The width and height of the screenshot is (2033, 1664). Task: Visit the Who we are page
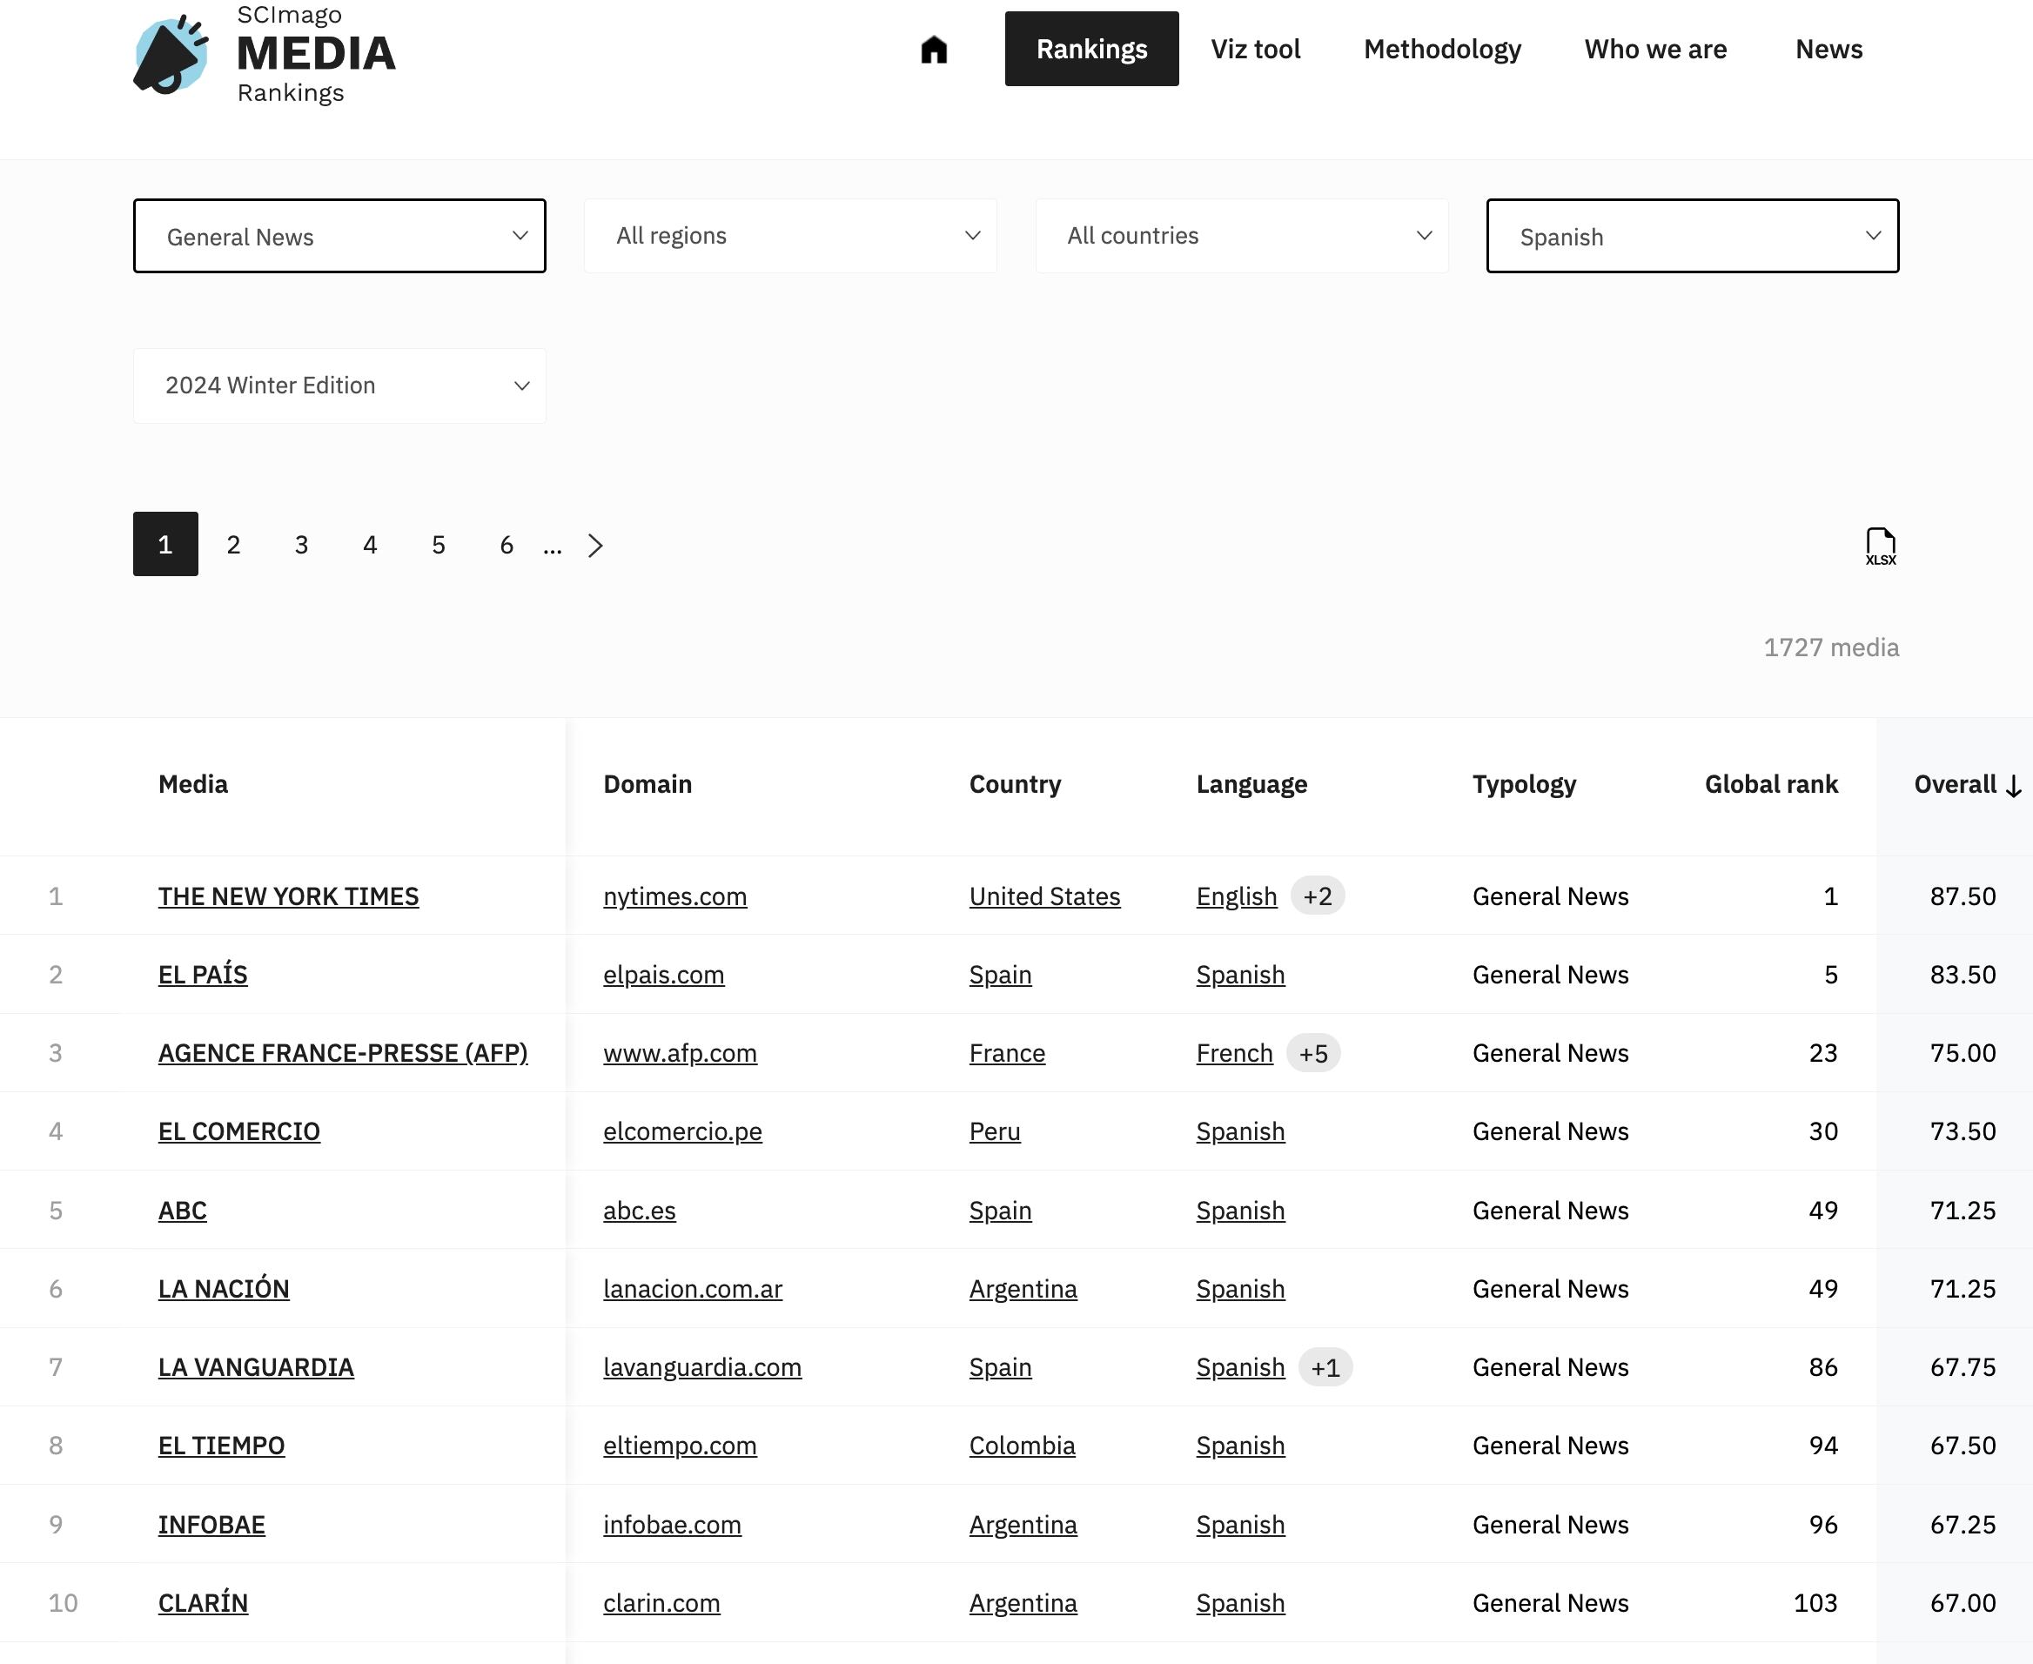pyautogui.click(x=1655, y=49)
